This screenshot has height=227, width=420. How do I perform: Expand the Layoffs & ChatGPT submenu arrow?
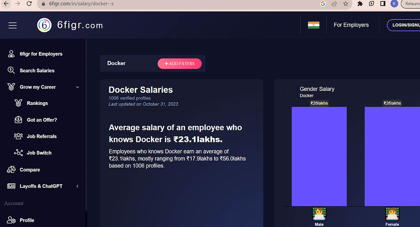pyautogui.click(x=77, y=186)
